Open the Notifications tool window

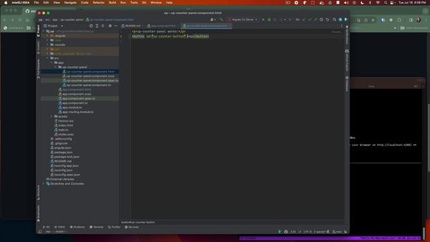[x=347, y=35]
